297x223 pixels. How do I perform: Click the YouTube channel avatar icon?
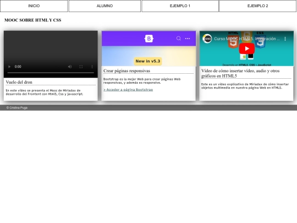[x=207, y=39]
